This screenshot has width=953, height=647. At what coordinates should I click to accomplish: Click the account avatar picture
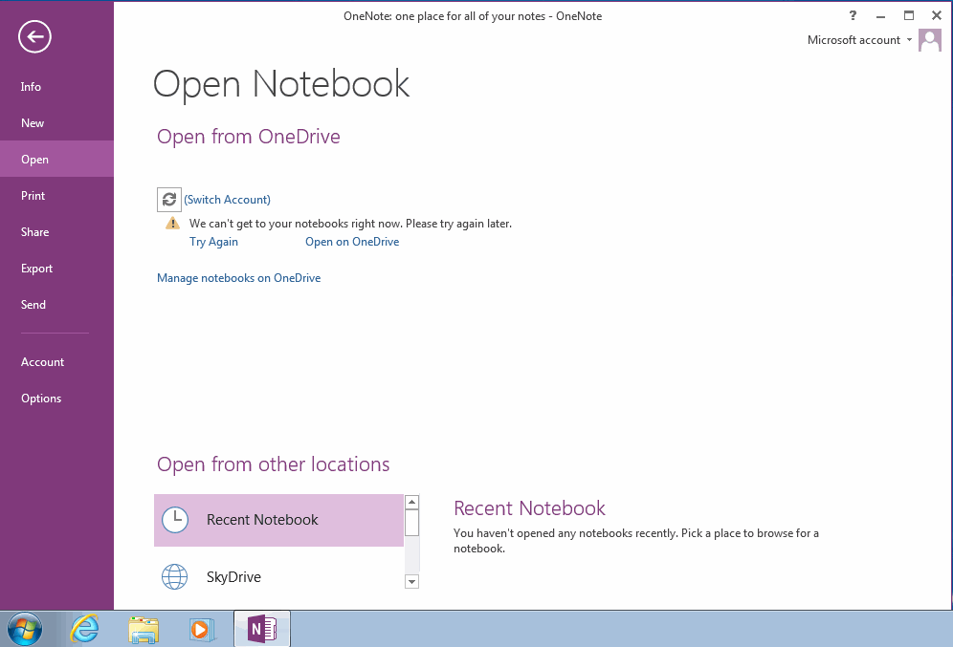[x=929, y=41]
